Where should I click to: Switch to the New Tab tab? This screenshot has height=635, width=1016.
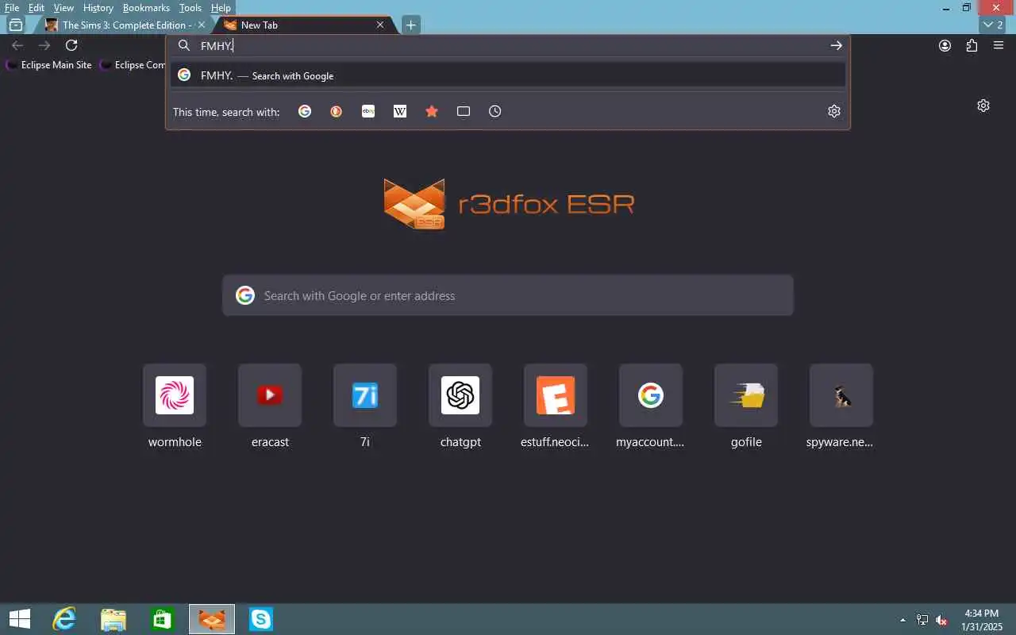click(306, 25)
